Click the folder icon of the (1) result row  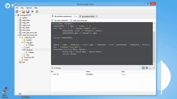click(54, 74)
